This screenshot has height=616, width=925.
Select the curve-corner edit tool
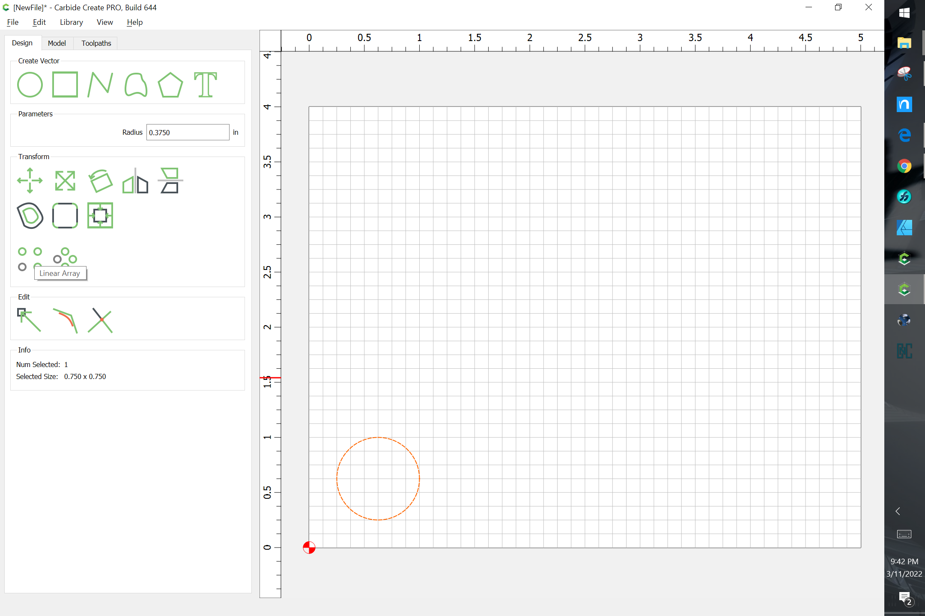(x=65, y=320)
